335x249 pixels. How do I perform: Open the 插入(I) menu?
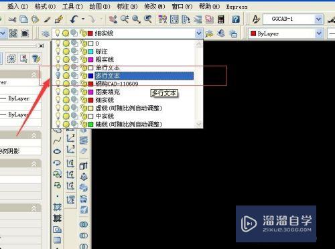point(18,7)
